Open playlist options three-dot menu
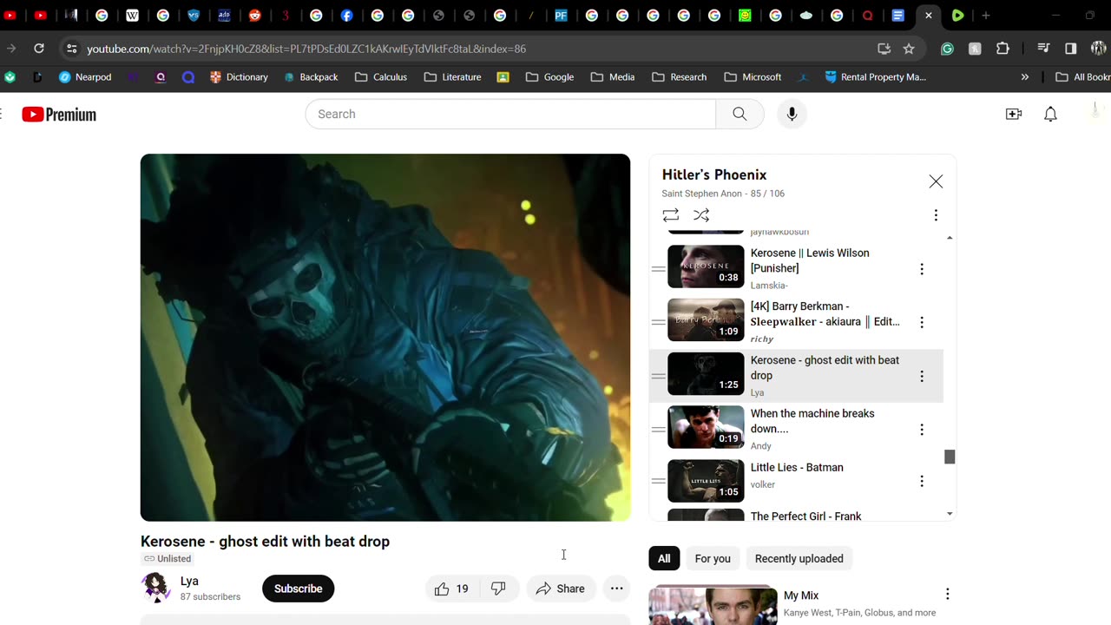The height and width of the screenshot is (625, 1111). pos(936,215)
